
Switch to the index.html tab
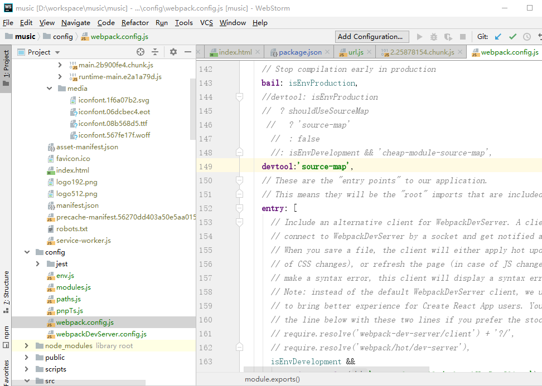pos(235,52)
